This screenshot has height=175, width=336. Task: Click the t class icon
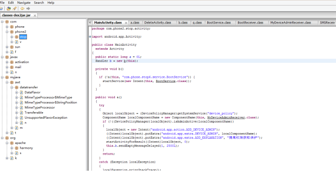click(x=12, y=133)
